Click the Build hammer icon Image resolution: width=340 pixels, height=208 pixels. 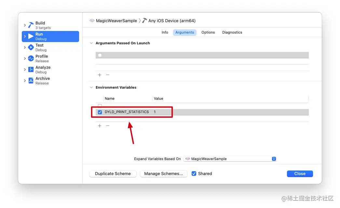point(31,25)
